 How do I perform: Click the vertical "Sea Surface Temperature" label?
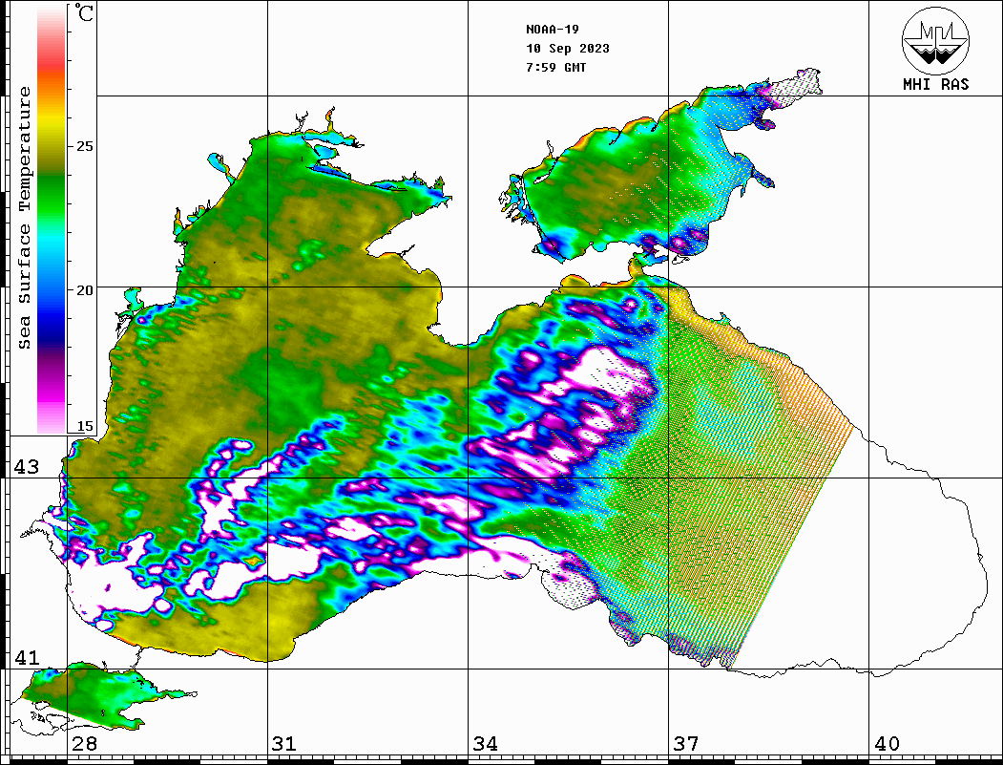point(25,218)
